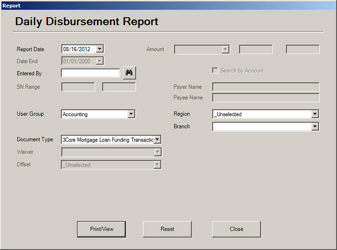The image size is (337, 250).
Task: Click the Print/View button
Action: click(102, 229)
